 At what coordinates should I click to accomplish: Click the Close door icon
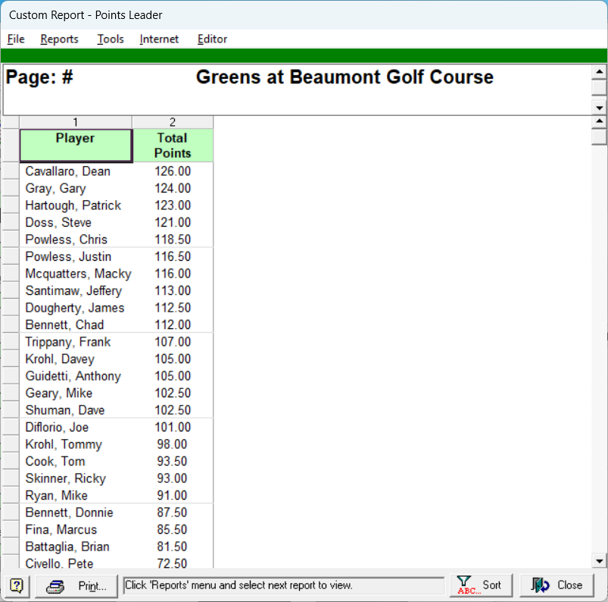click(x=541, y=585)
